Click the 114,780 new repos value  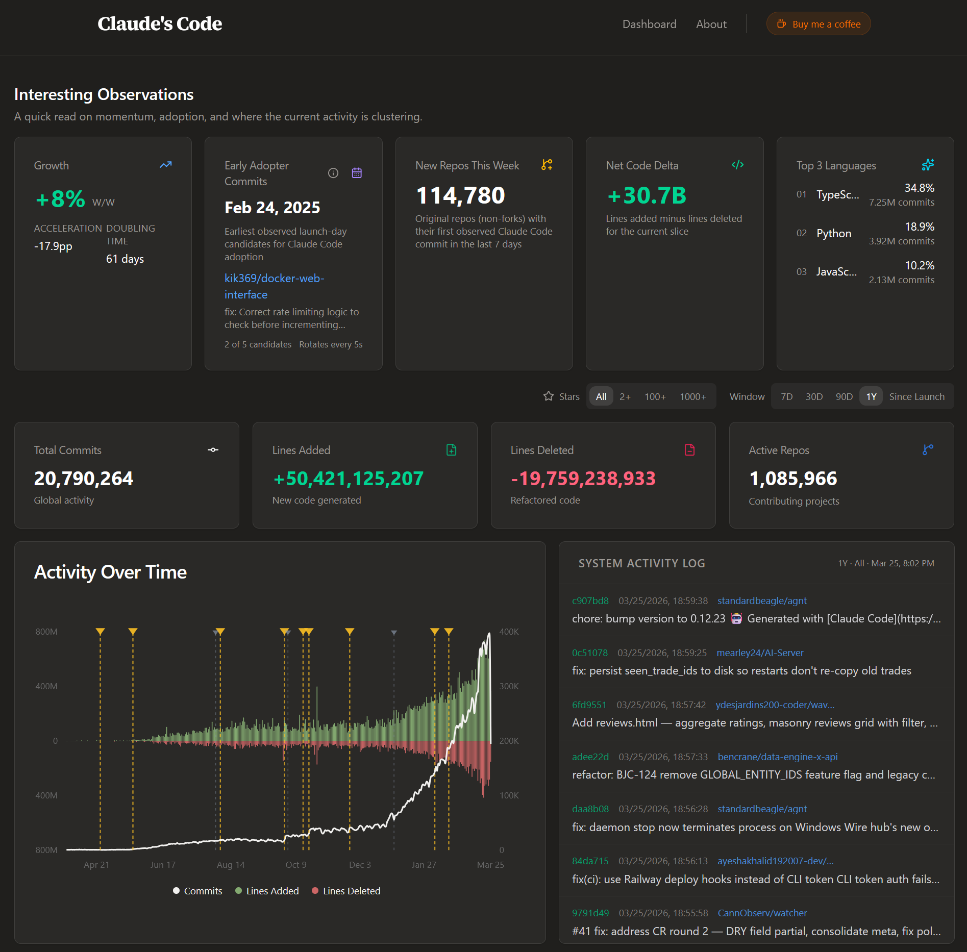click(x=460, y=195)
